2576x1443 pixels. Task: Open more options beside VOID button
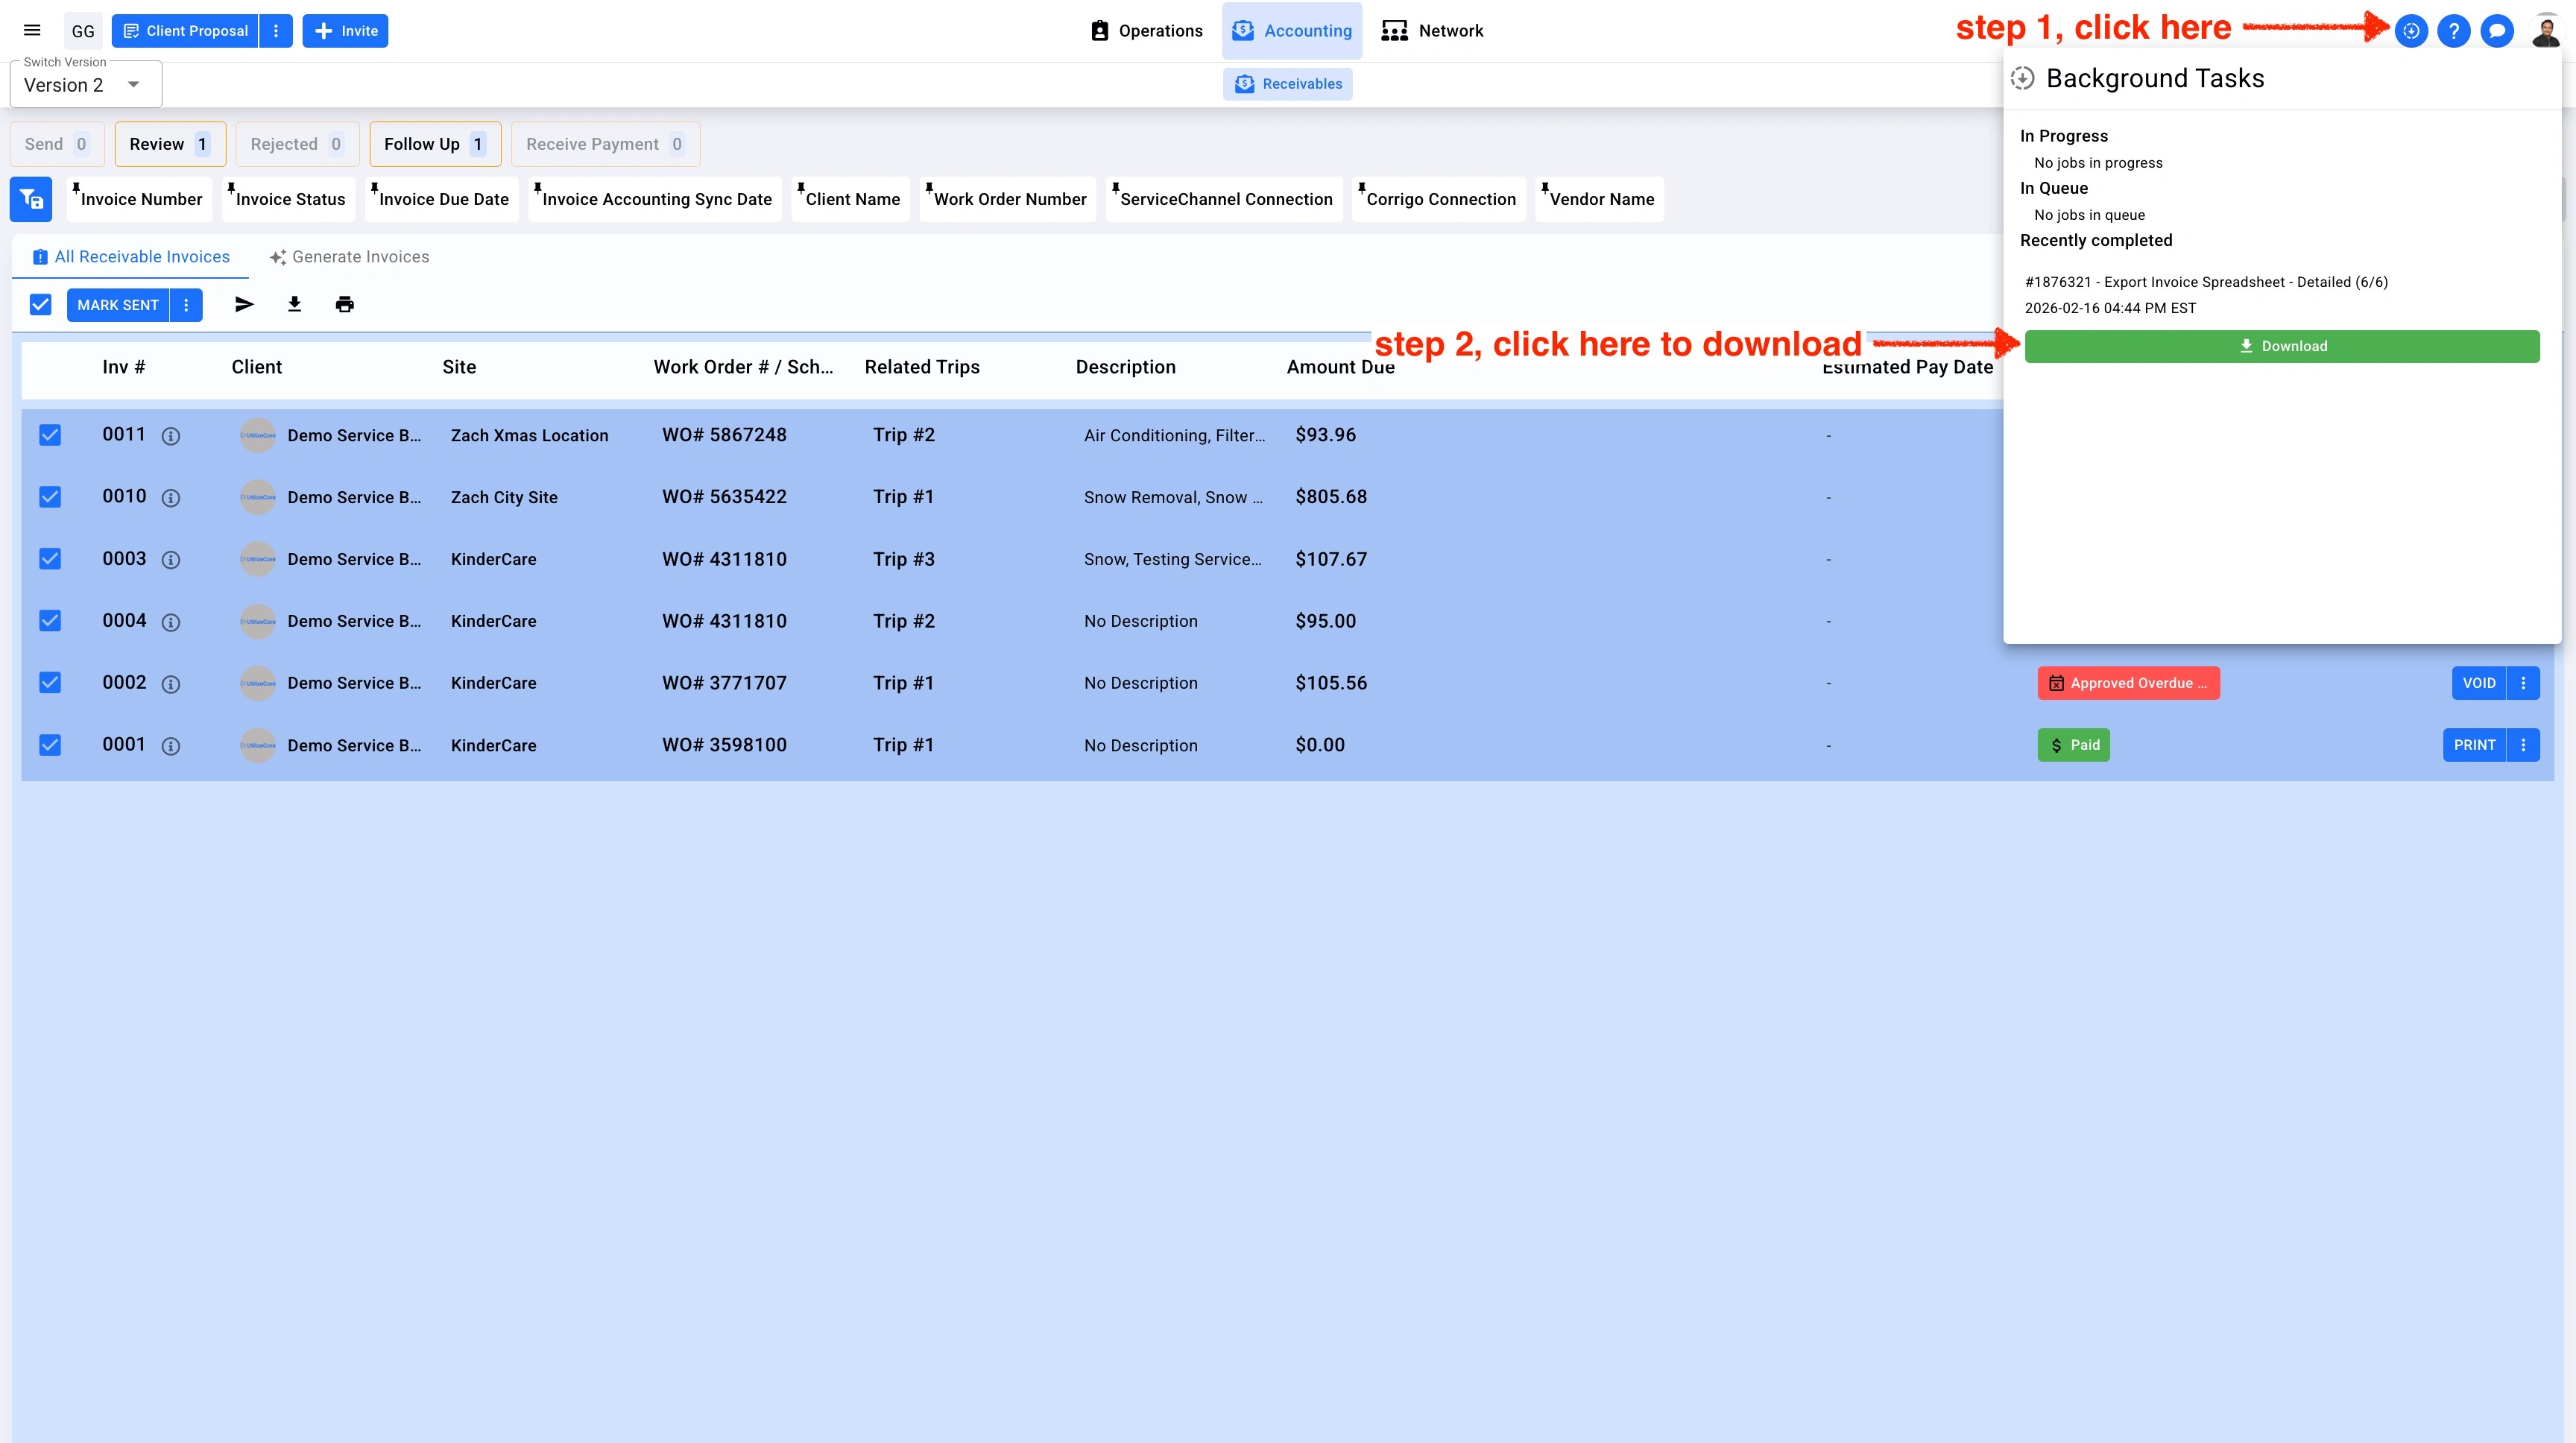coord(2523,683)
